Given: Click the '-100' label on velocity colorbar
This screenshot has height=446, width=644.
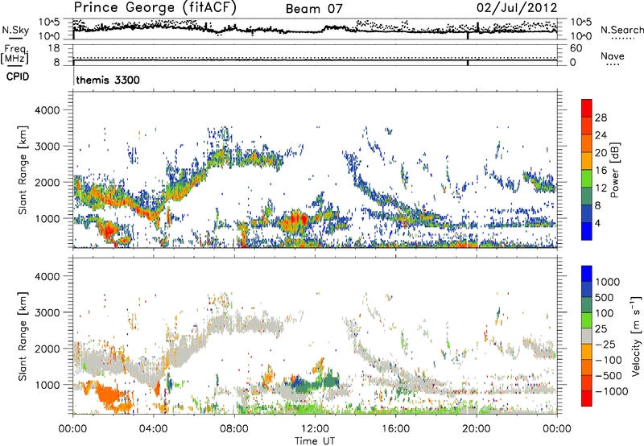Looking at the screenshot, I should [608, 360].
